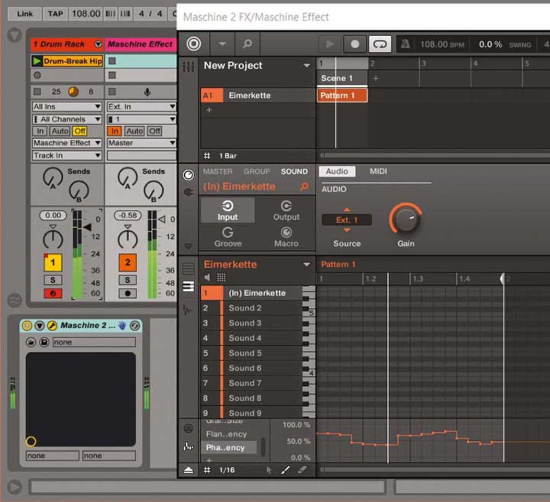Image resolution: width=550 pixels, height=502 pixels.
Task: Select Pattern 1 clip in arranger
Action: pyautogui.click(x=342, y=95)
